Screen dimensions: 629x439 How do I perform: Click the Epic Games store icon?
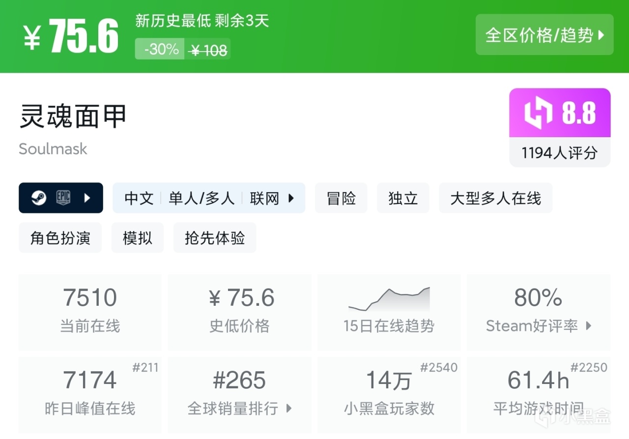(x=63, y=198)
